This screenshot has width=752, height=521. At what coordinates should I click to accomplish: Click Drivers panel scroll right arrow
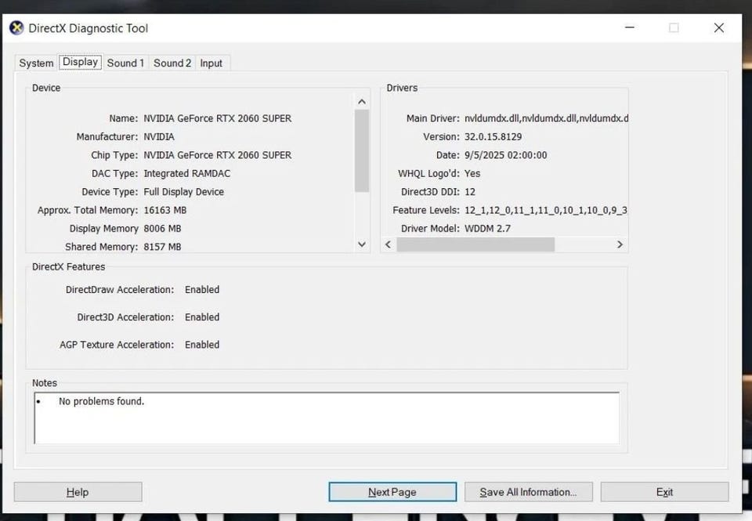click(x=620, y=244)
